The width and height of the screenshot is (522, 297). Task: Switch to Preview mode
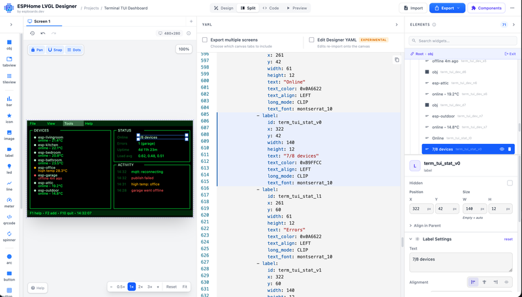tap(297, 8)
